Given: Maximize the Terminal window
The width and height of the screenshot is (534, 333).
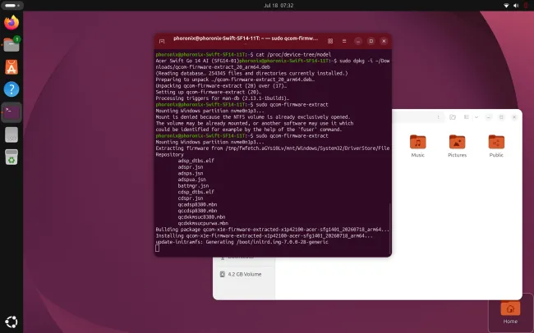Looking at the screenshot, I should point(371,41).
